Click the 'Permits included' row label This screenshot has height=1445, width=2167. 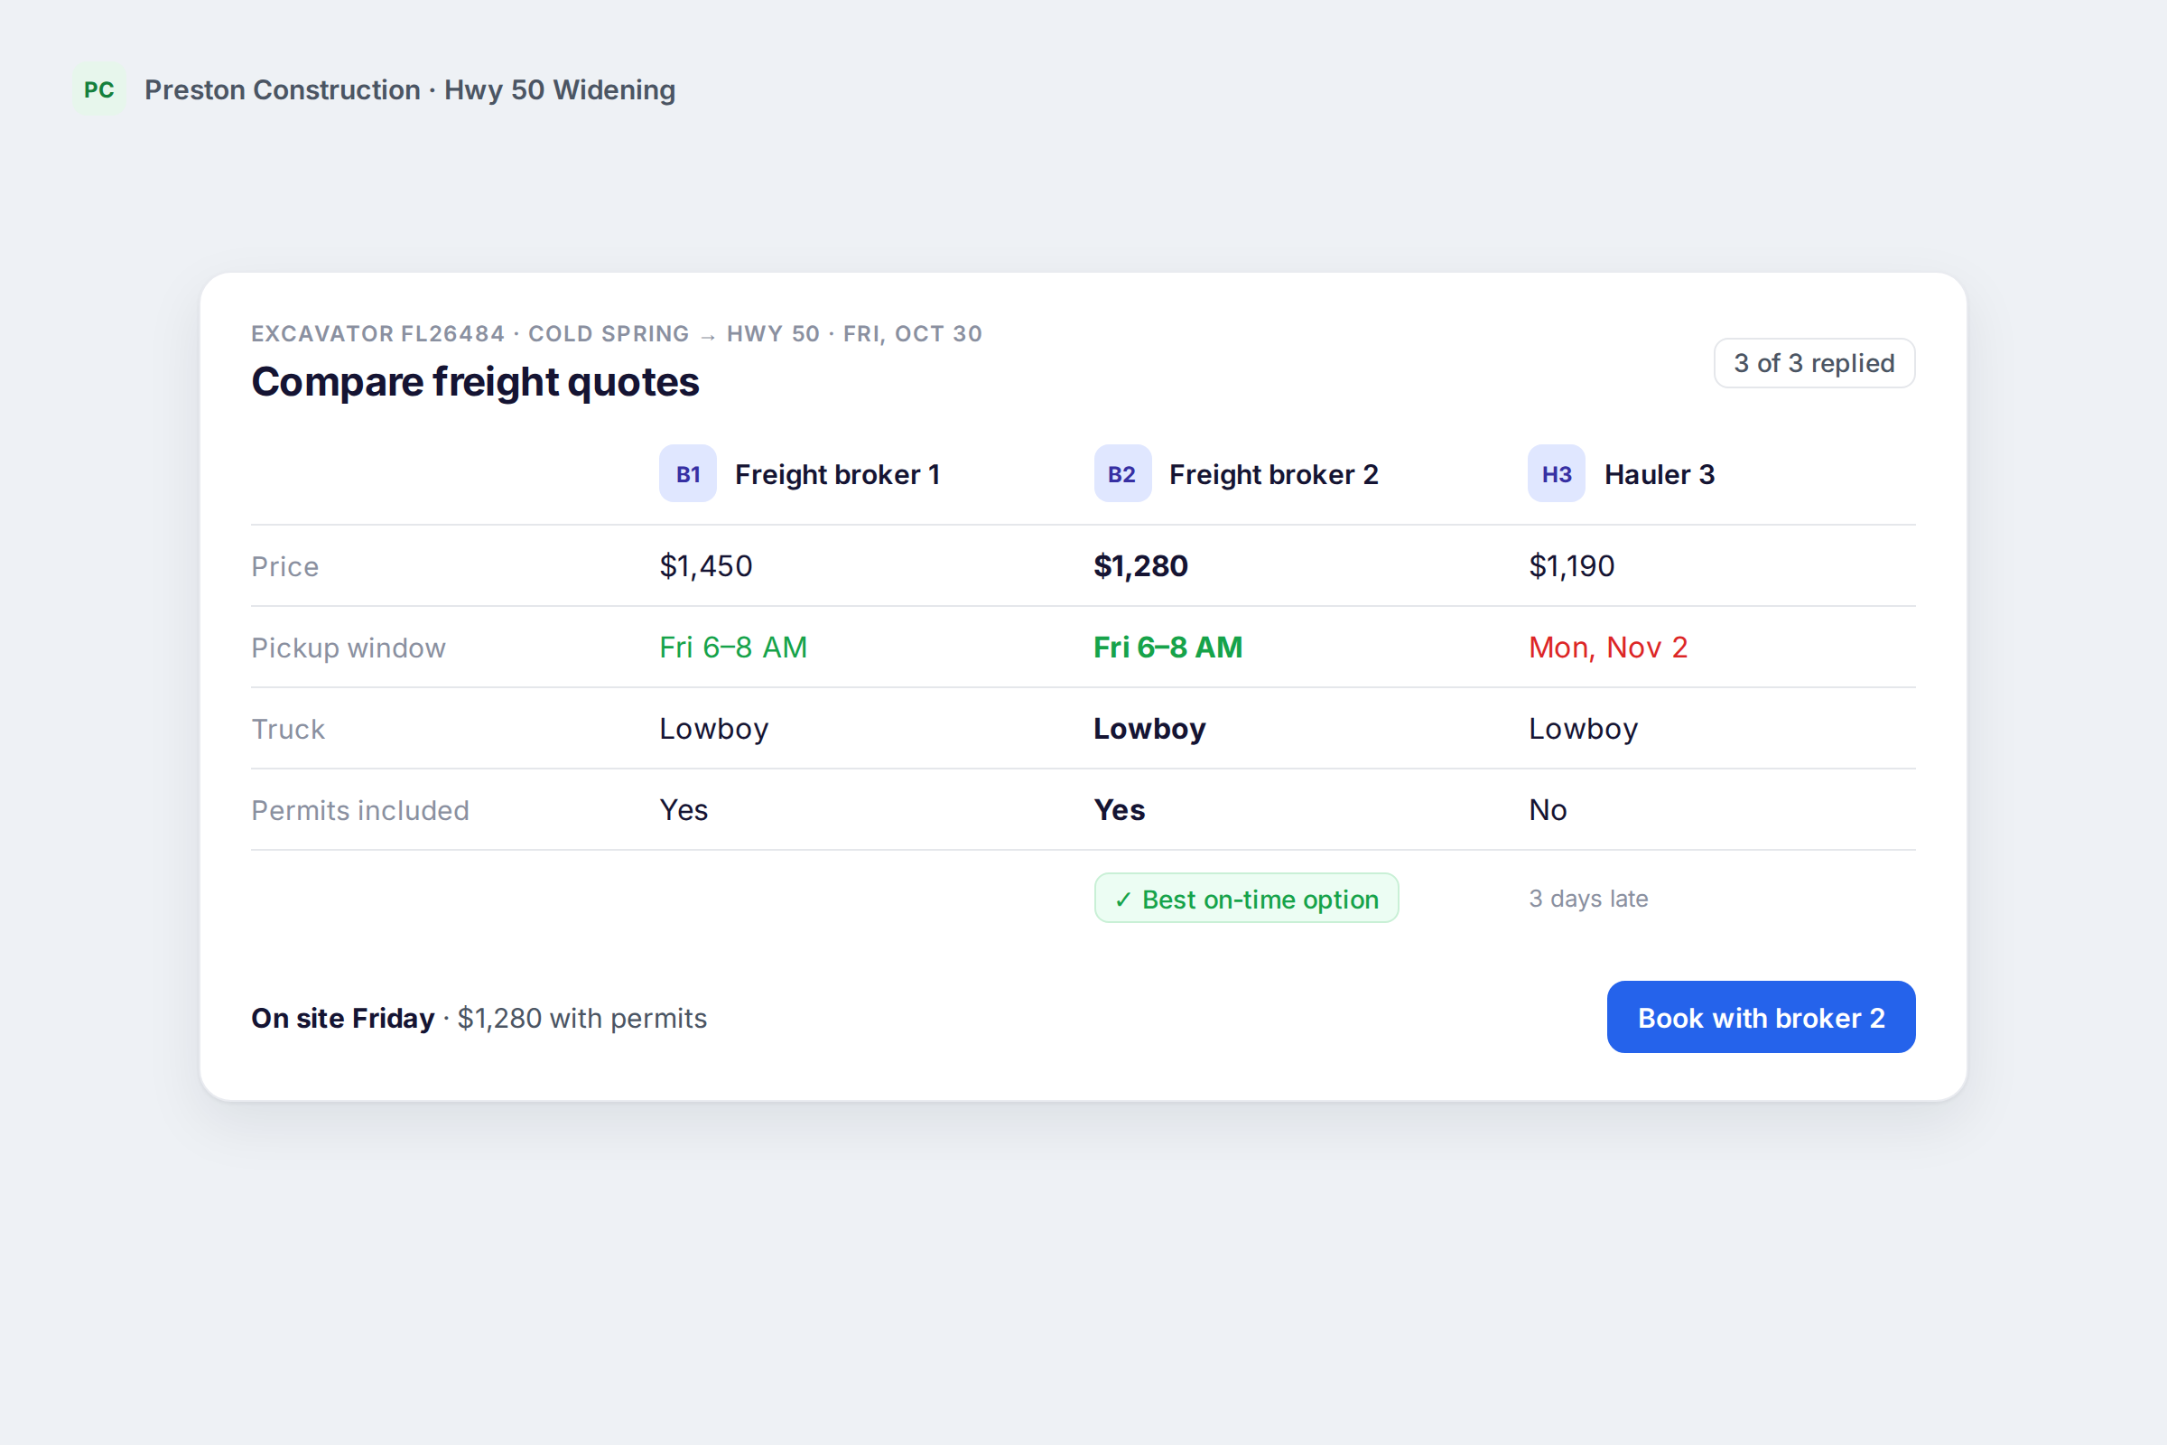coord(360,810)
